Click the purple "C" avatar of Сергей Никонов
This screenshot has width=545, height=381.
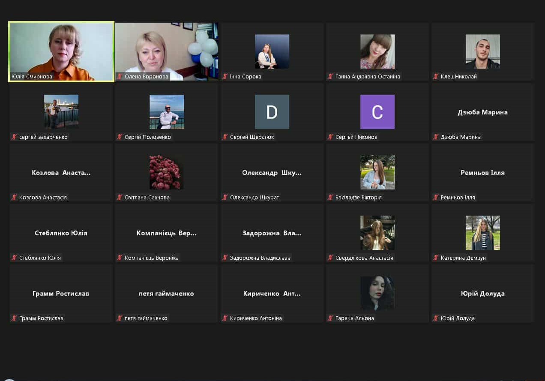coord(377,112)
